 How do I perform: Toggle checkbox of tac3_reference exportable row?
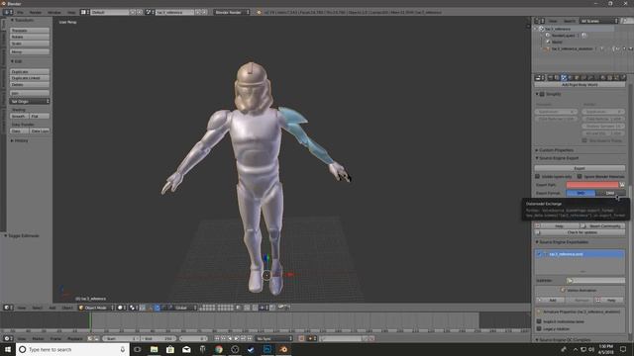(x=539, y=254)
